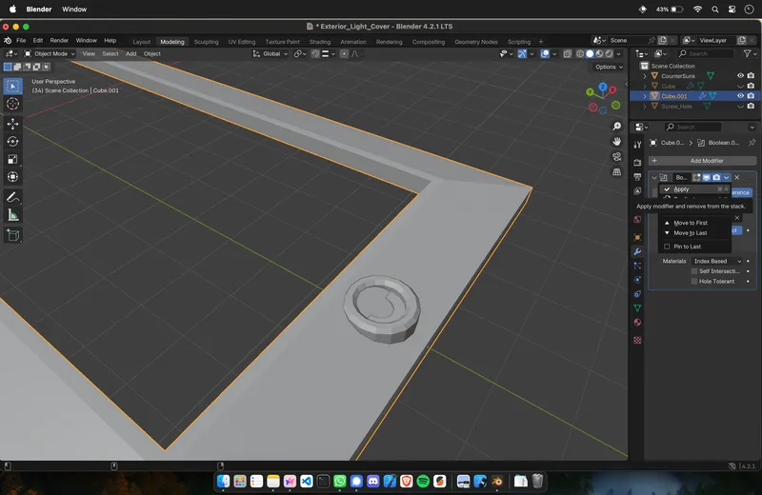Click the zoom magnifier viewport icon
Viewport: 762px width, 495px height.
[617, 127]
